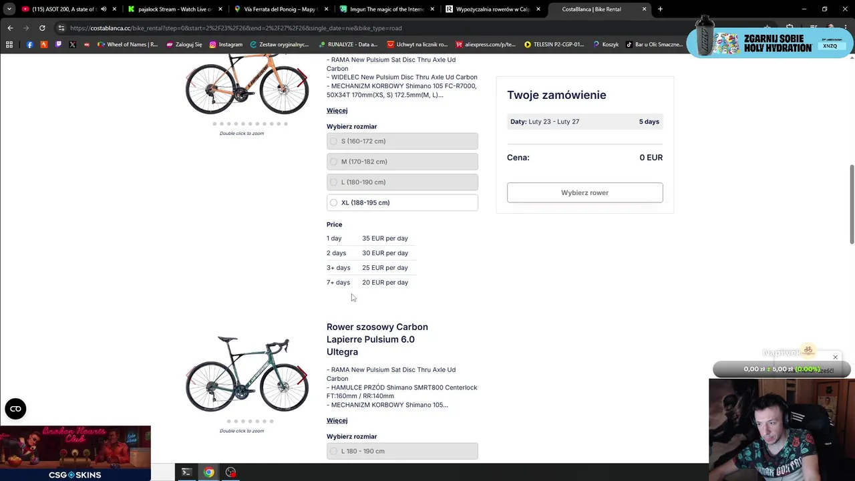The width and height of the screenshot is (855, 481).
Task: Open the Uchwyt na licznik bookmark
Action: click(417, 45)
